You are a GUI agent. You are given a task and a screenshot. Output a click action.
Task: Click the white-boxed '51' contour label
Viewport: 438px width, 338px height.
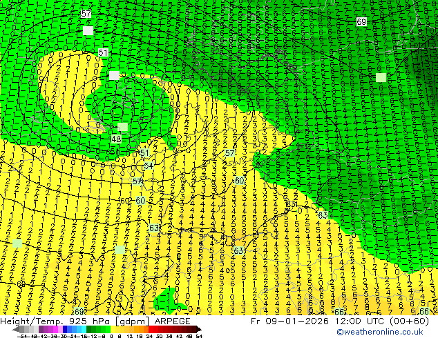[103, 52]
